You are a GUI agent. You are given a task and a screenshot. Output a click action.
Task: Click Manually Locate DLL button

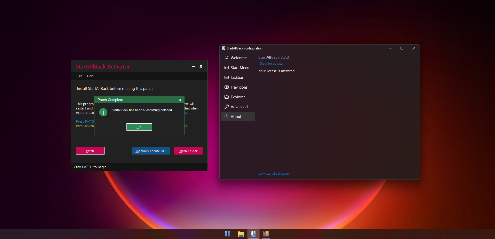151,151
